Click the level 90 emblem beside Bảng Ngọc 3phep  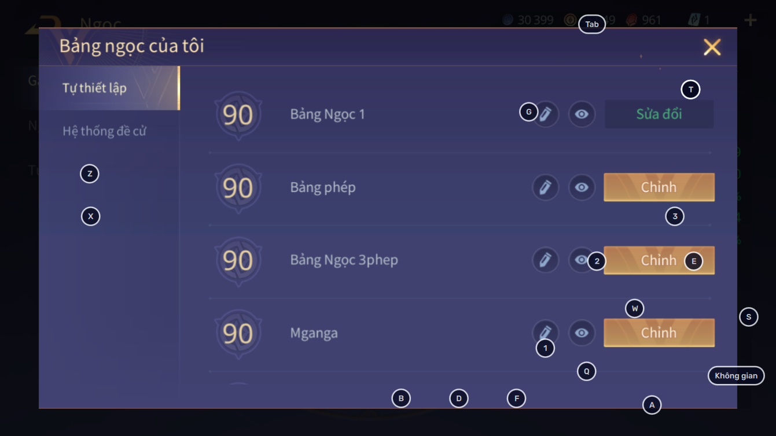[x=238, y=261]
